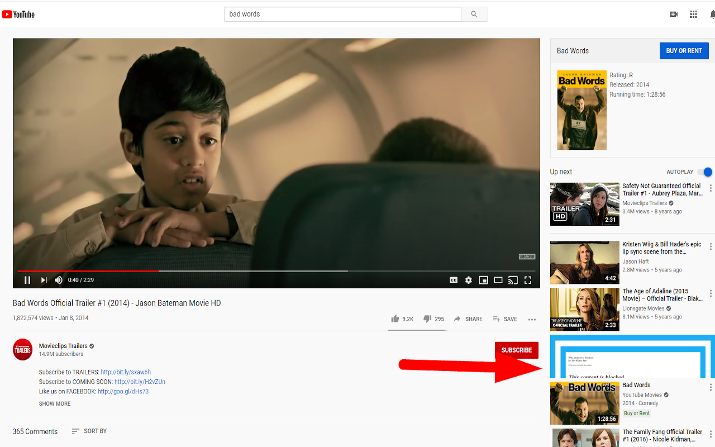Click the 365 Comments count
The image size is (715, 447).
(x=35, y=431)
